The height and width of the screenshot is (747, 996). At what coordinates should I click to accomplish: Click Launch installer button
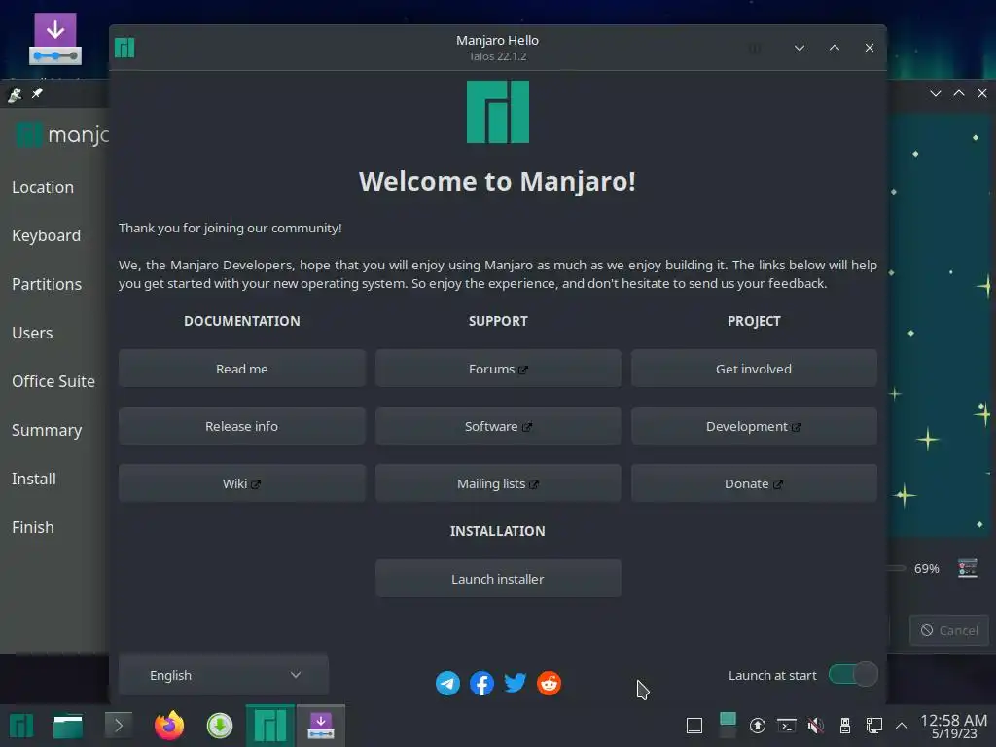(x=498, y=579)
